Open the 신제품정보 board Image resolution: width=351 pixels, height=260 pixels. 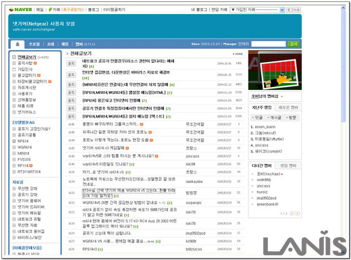coord(27,100)
